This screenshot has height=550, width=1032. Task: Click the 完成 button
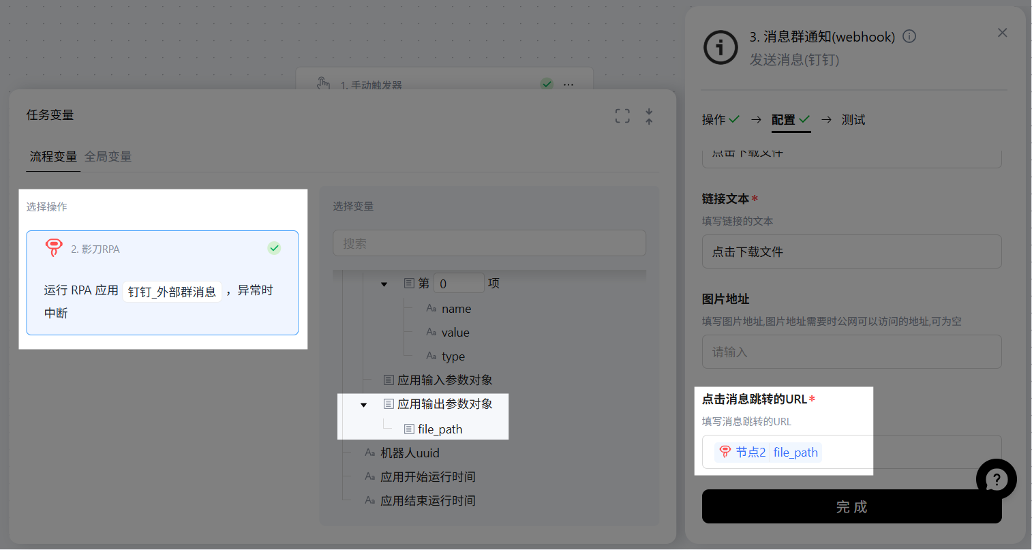[852, 506]
